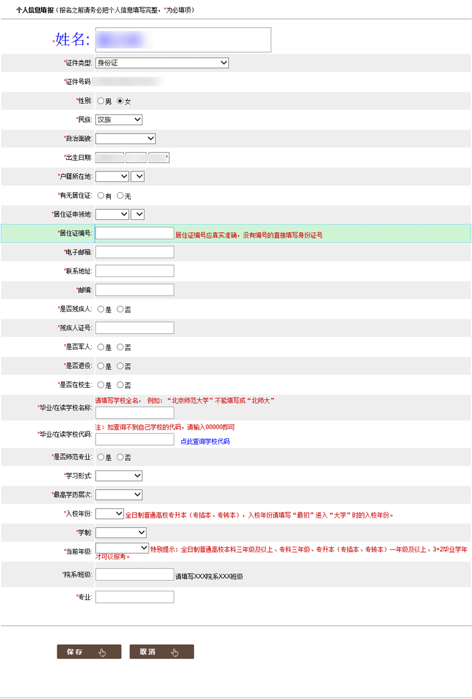Select 否 for 是否在校生
This screenshot has width=472, height=699.
pos(120,385)
